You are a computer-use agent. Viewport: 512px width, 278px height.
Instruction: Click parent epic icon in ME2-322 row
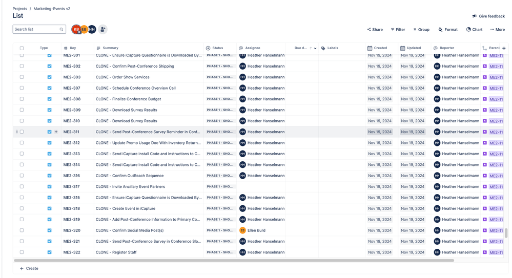[x=484, y=252]
